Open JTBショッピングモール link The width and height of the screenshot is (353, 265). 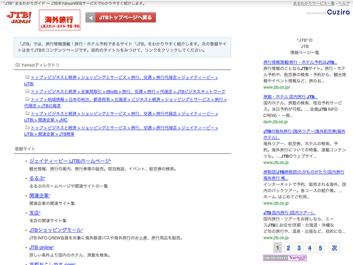(x=56, y=230)
